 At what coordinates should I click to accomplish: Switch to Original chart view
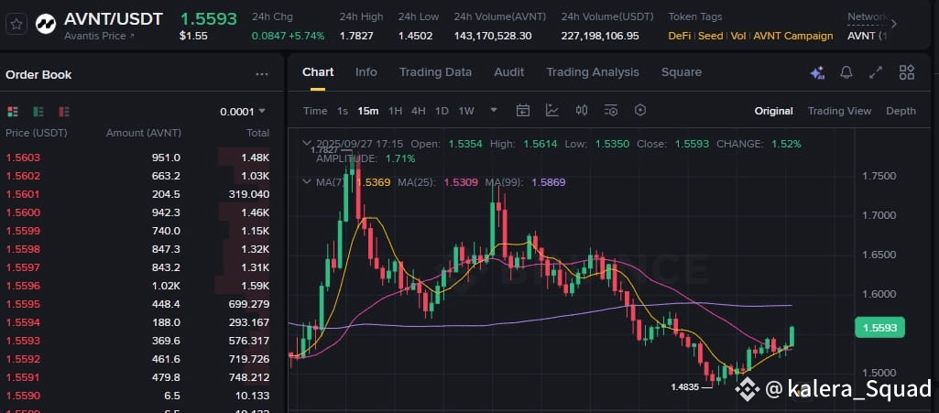coord(774,111)
